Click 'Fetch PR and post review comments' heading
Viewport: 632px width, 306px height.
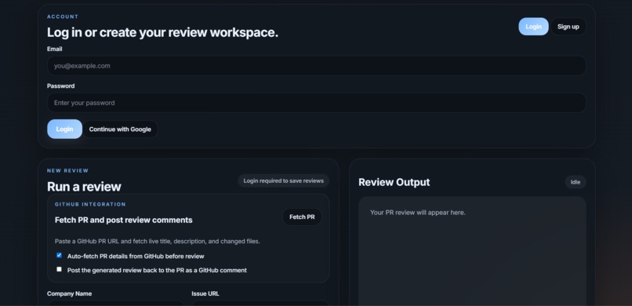[123, 220]
